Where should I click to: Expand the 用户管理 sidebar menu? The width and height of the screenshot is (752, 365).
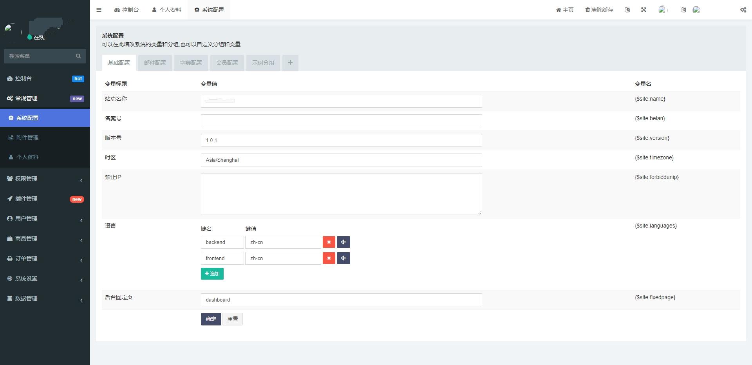(x=45, y=219)
